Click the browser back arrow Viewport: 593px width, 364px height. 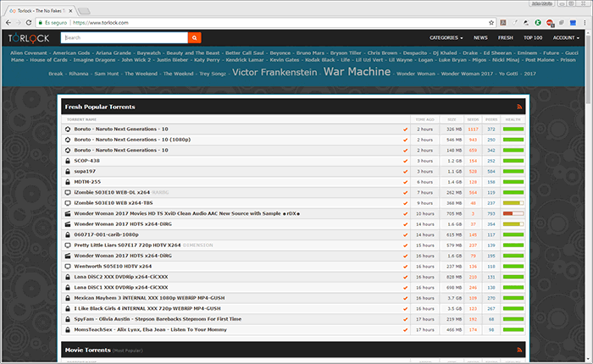coord(8,23)
